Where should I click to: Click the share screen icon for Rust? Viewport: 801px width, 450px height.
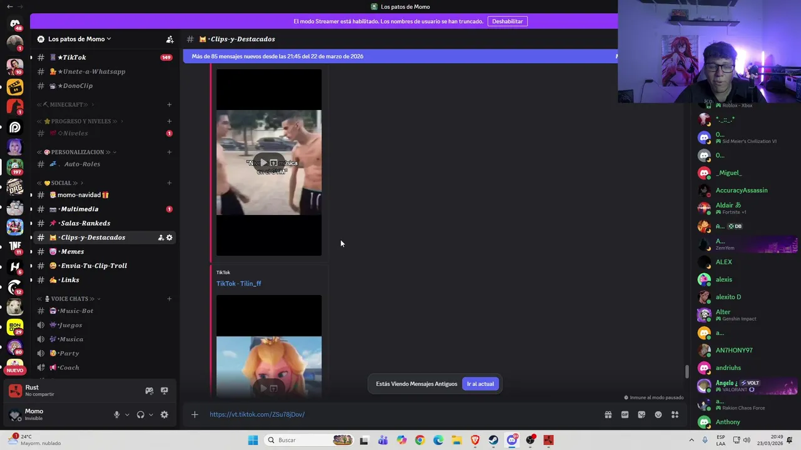165,391
